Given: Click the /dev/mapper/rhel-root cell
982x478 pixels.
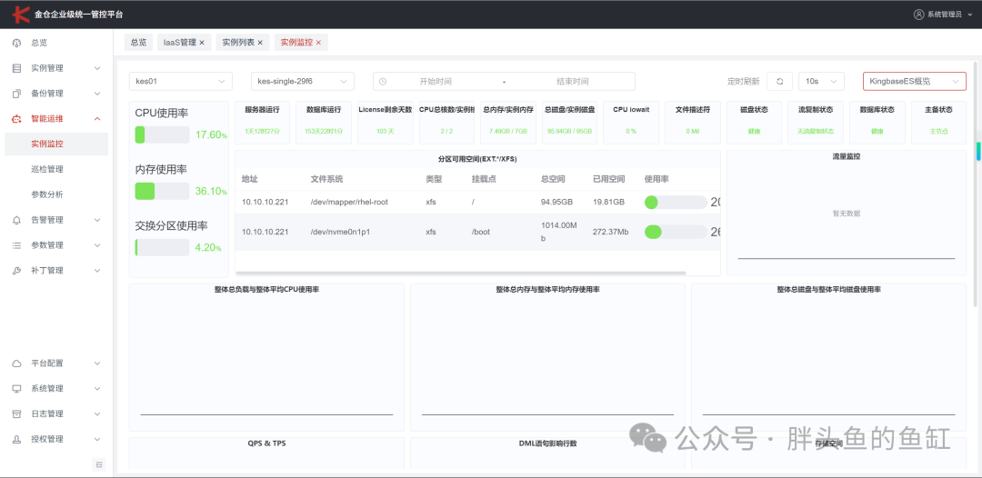Looking at the screenshot, I should coord(350,202).
